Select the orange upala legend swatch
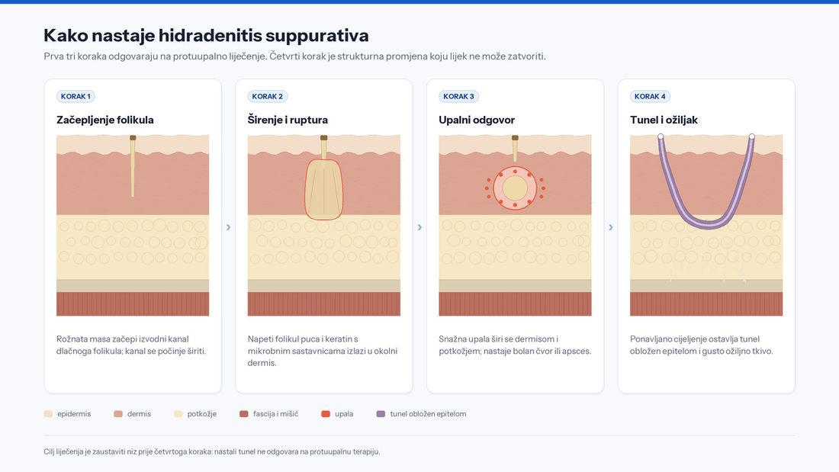 pos(326,414)
